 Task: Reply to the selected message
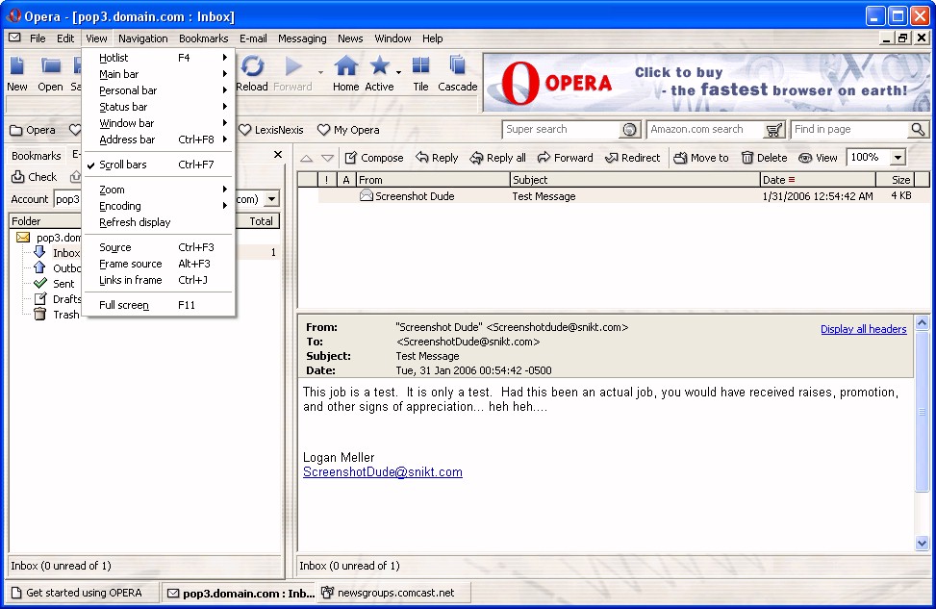click(x=437, y=158)
